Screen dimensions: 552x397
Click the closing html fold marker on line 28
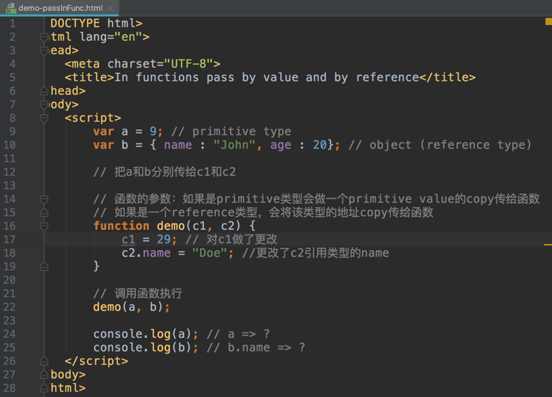click(x=44, y=388)
